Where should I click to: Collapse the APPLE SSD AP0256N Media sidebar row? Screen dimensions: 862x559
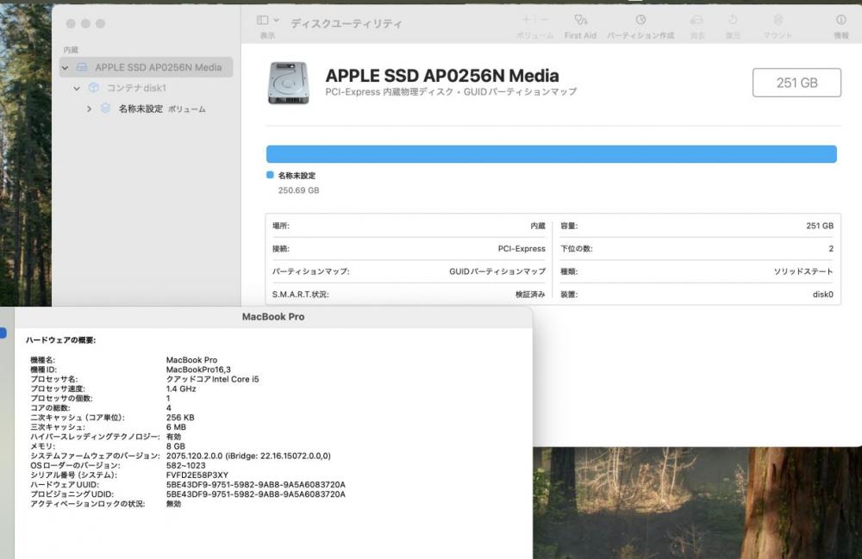coord(65,67)
